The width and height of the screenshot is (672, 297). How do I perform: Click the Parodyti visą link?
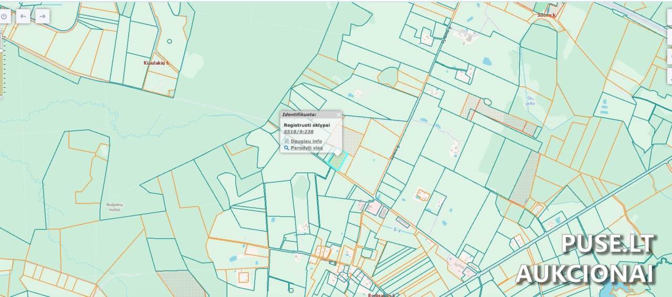pos(307,148)
